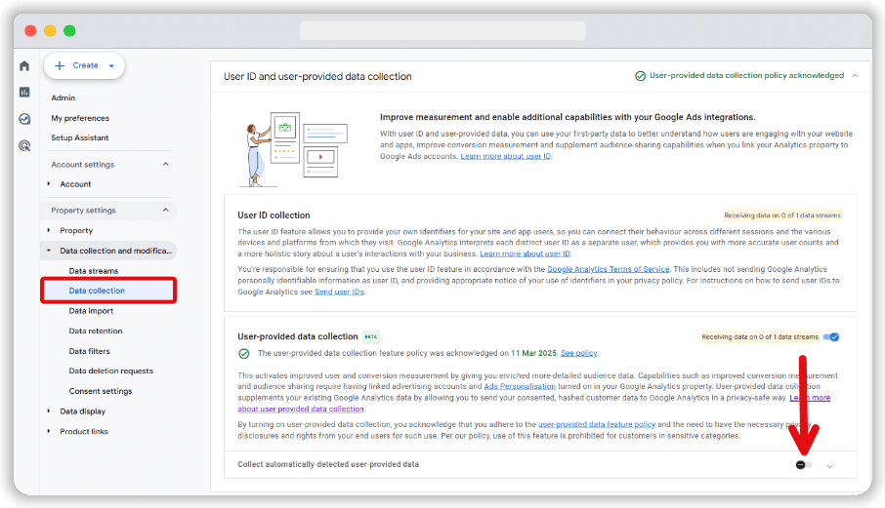885x508 pixels.
Task: Open Google Analytics Terms of Service link
Action: (x=608, y=269)
